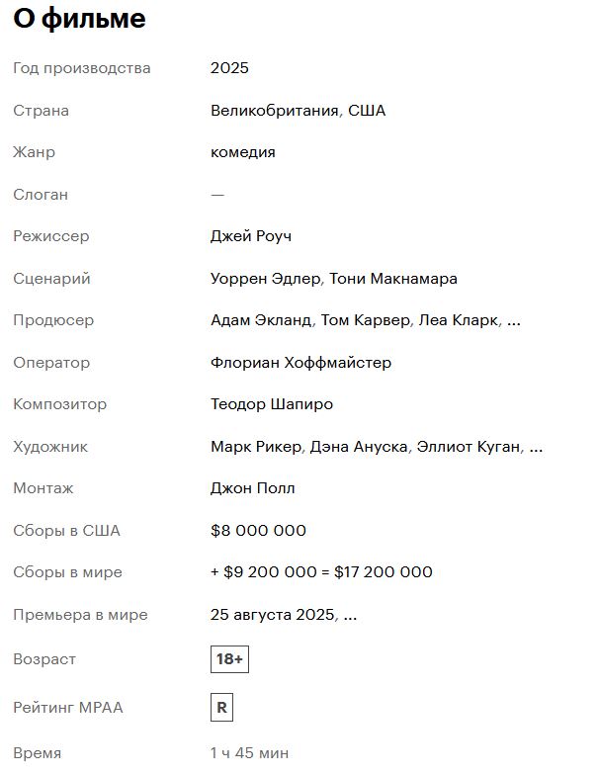Open the комедия genre link

click(243, 152)
